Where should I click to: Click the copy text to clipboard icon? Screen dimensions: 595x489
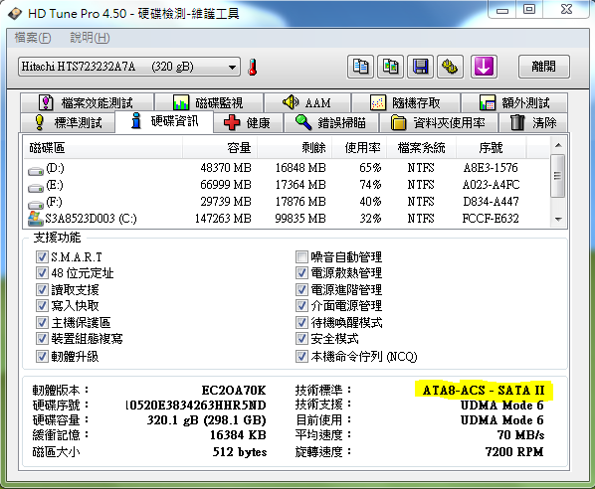click(x=360, y=67)
